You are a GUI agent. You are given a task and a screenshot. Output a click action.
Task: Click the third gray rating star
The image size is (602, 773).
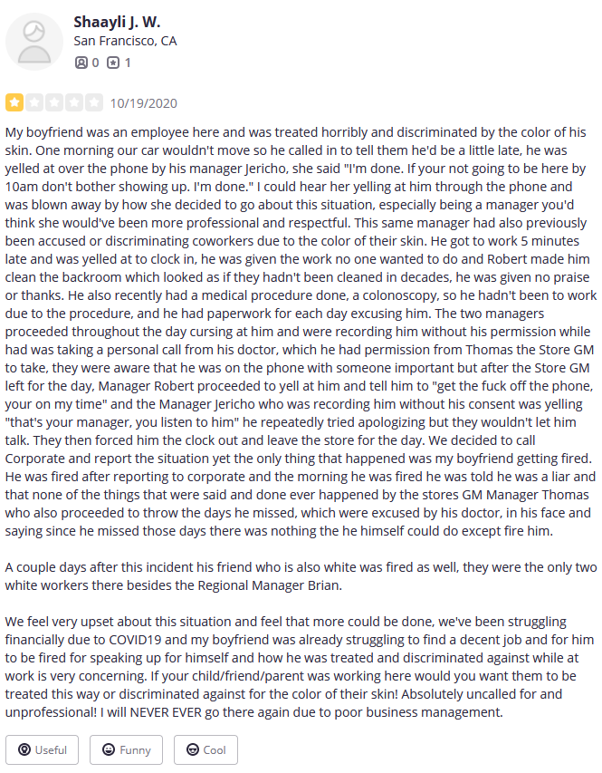54,102
